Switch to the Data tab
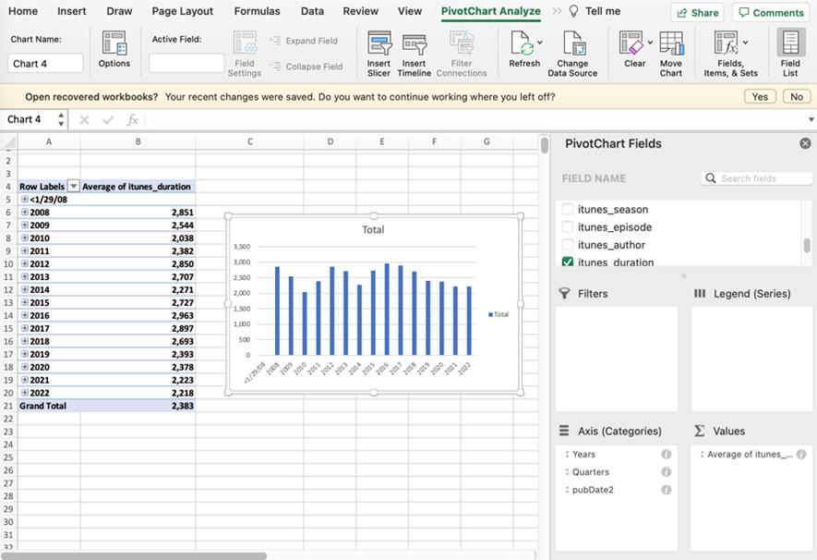 [312, 11]
